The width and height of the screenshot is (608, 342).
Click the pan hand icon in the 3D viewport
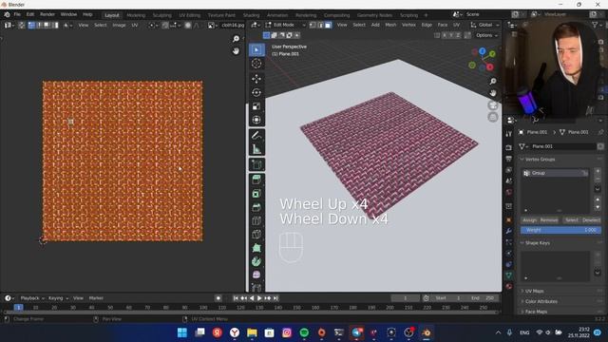(493, 93)
